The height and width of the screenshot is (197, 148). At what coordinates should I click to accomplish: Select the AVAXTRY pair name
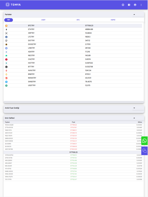coord(32,70)
